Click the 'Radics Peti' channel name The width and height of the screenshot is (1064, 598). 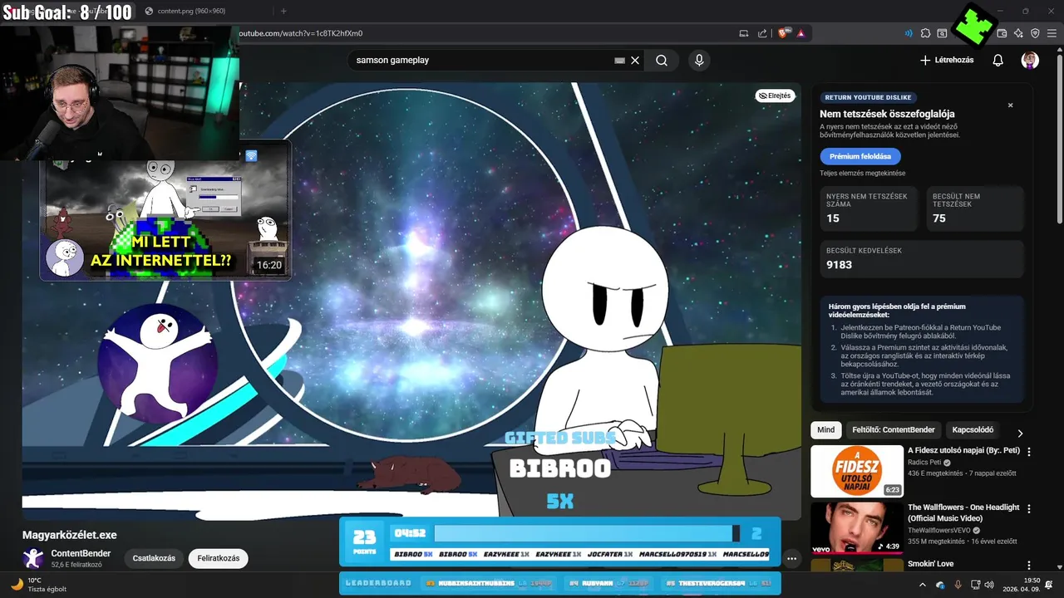(926, 463)
